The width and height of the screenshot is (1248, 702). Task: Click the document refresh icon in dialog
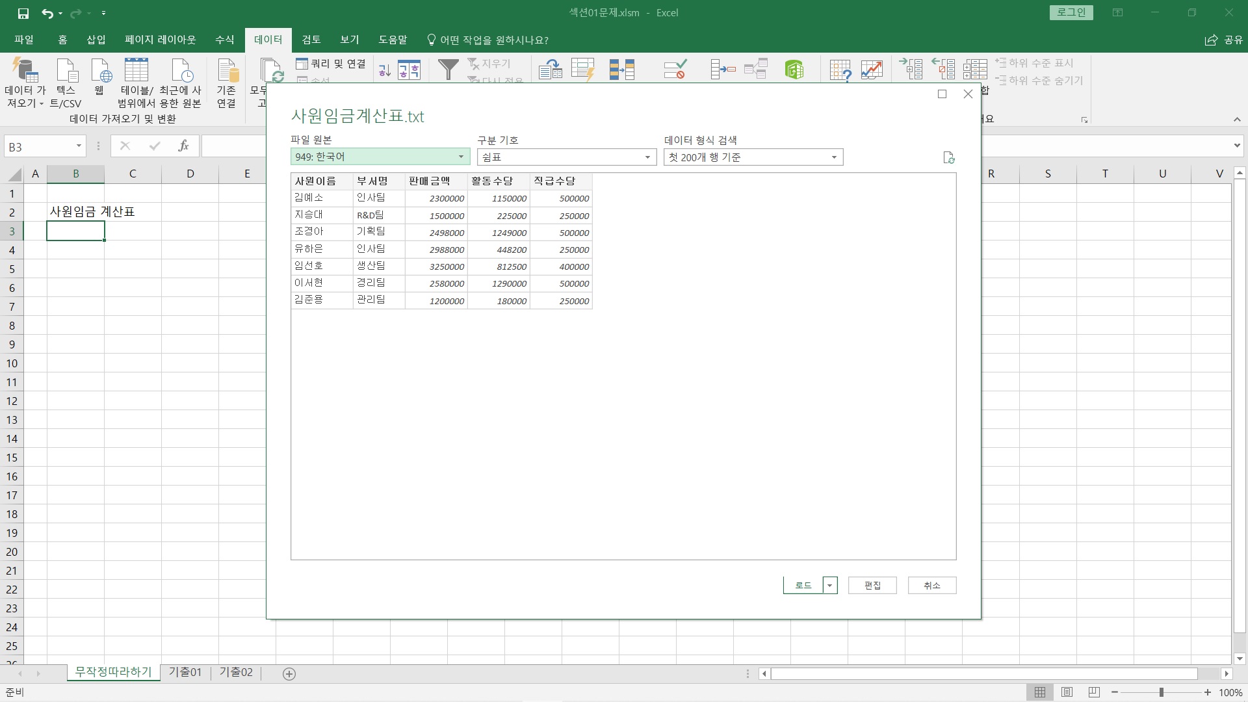click(x=948, y=157)
